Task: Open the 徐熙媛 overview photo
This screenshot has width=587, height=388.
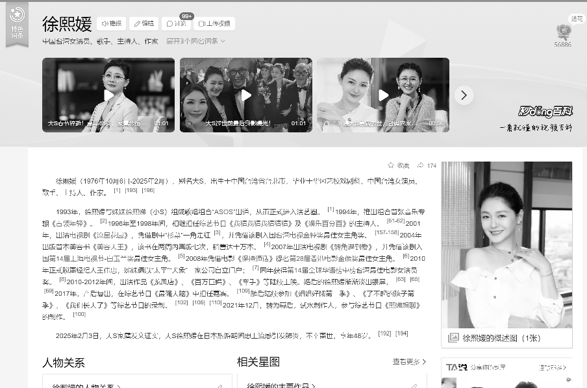Action: click(x=506, y=245)
